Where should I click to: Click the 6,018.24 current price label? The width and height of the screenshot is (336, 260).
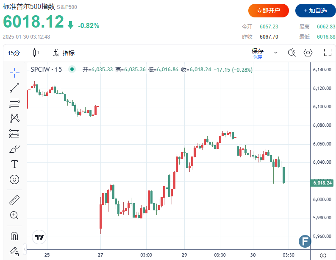tap(322, 183)
